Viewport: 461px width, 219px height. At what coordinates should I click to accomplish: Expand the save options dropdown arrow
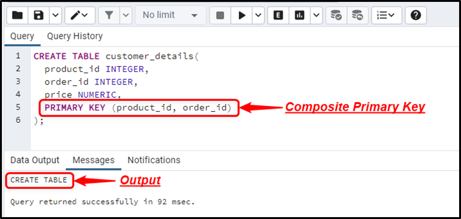click(55, 15)
